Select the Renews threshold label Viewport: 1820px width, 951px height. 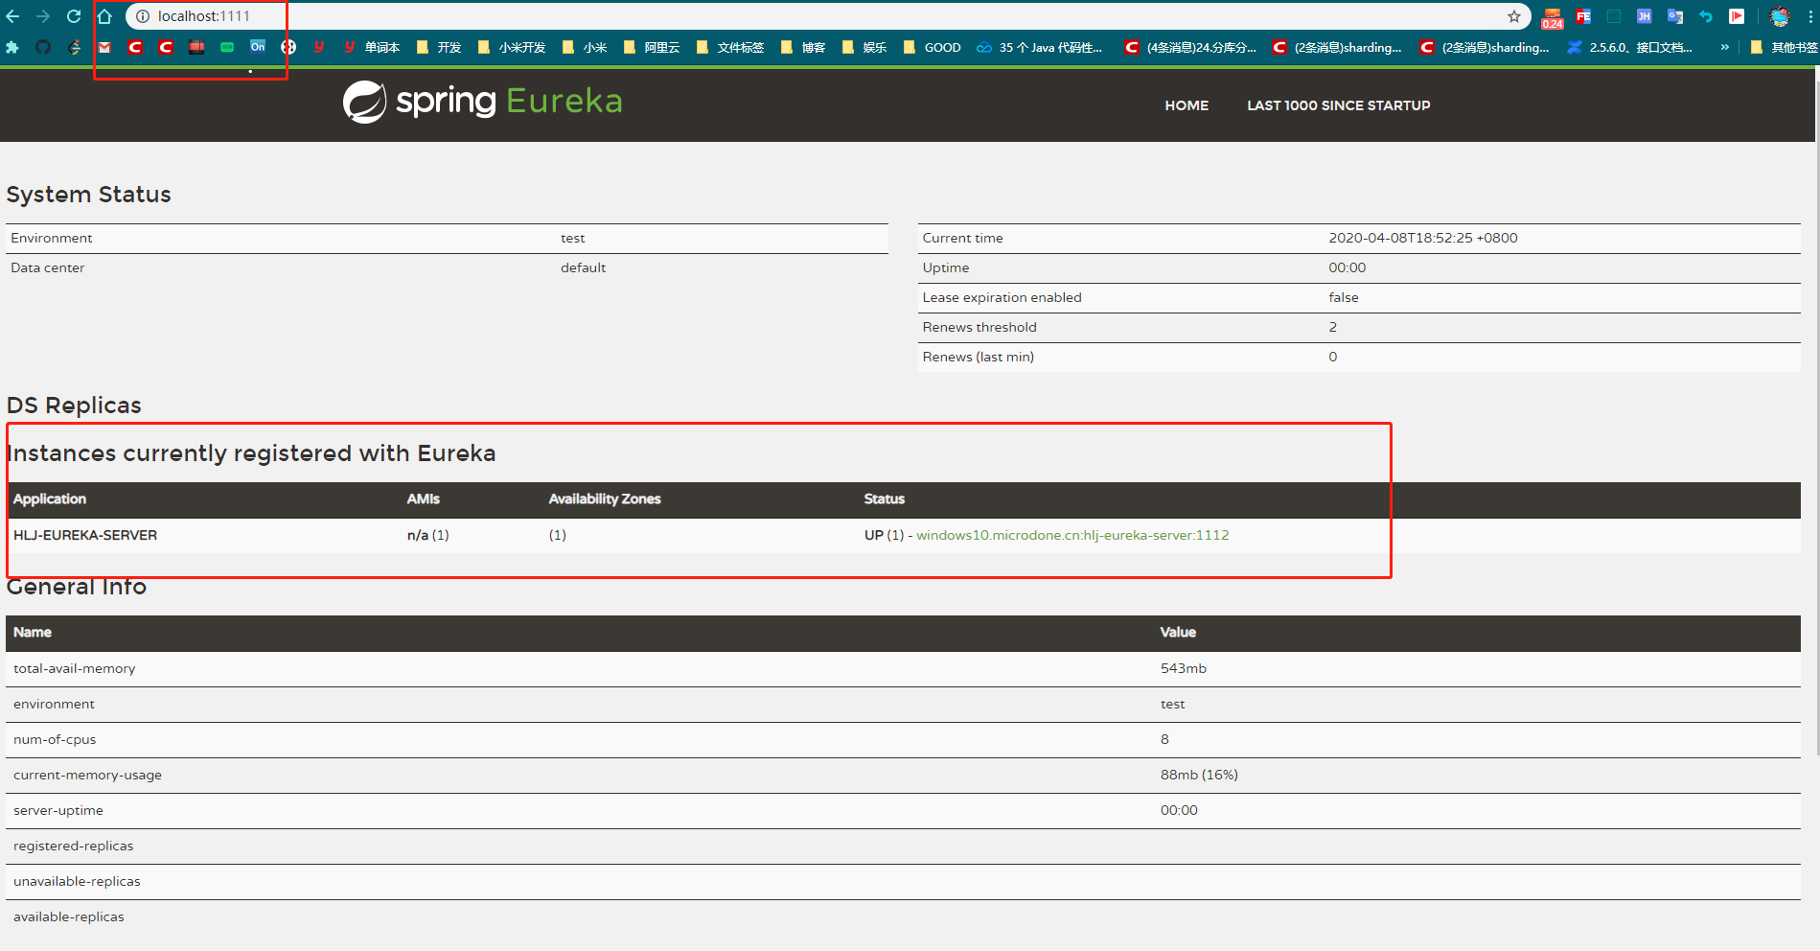click(979, 327)
